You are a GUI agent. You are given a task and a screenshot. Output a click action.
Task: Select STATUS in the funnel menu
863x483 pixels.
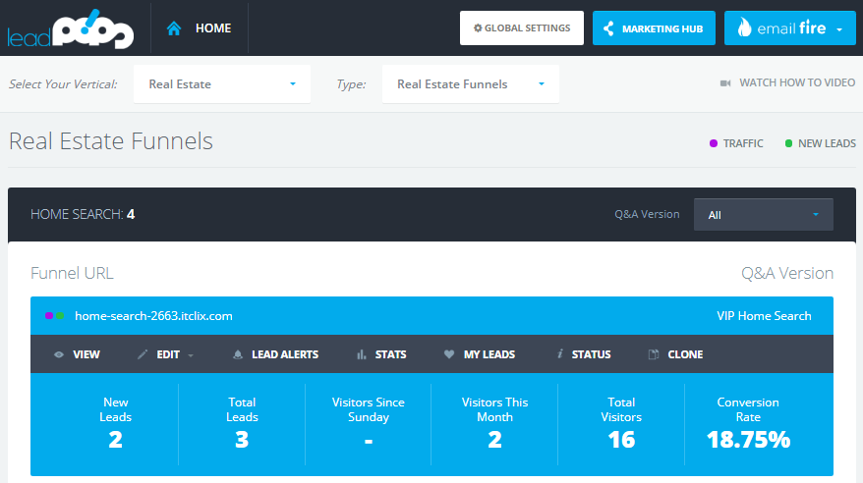591,355
